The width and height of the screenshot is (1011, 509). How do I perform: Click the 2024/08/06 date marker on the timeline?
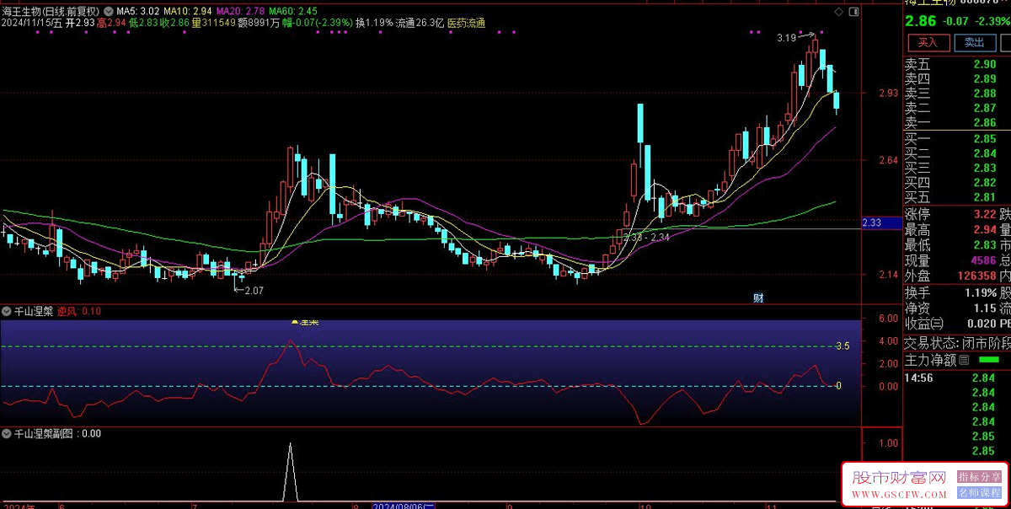(404, 506)
